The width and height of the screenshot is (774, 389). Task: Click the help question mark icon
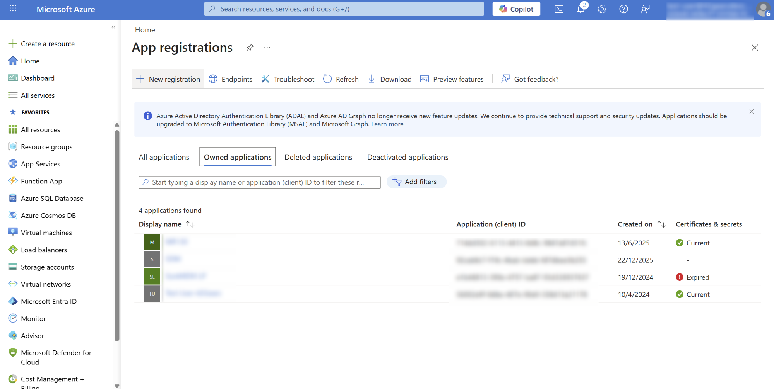coord(623,9)
